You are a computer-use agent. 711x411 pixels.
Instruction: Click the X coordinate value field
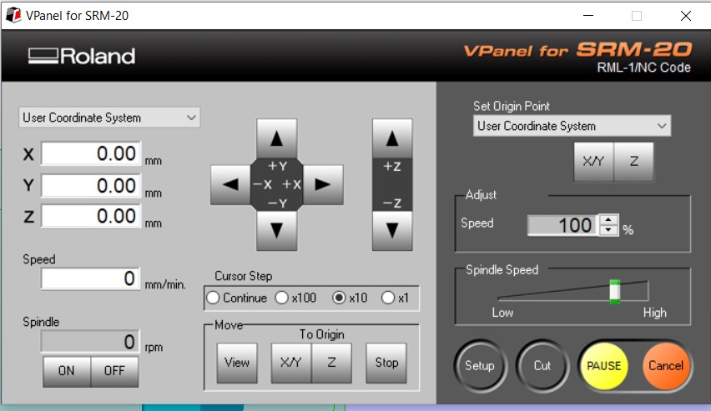coord(91,153)
